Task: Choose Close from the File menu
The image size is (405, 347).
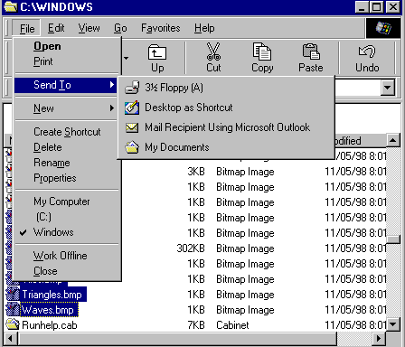Action: click(x=67, y=271)
